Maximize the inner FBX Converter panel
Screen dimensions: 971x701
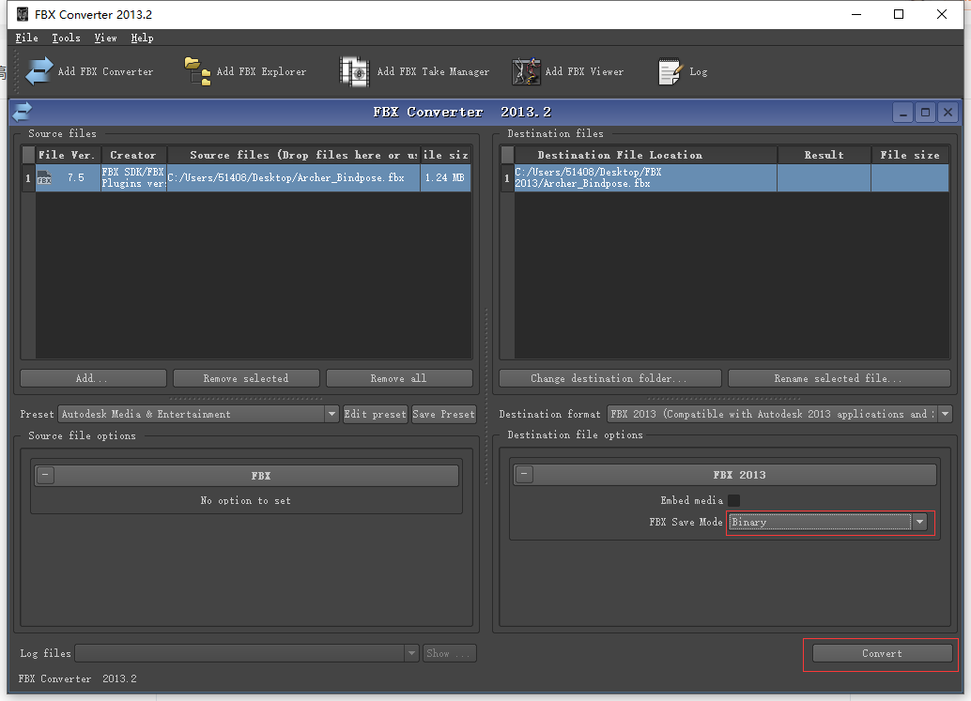click(x=925, y=113)
